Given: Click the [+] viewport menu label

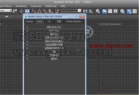Looking at the screenshot, I should tap(100, 24).
